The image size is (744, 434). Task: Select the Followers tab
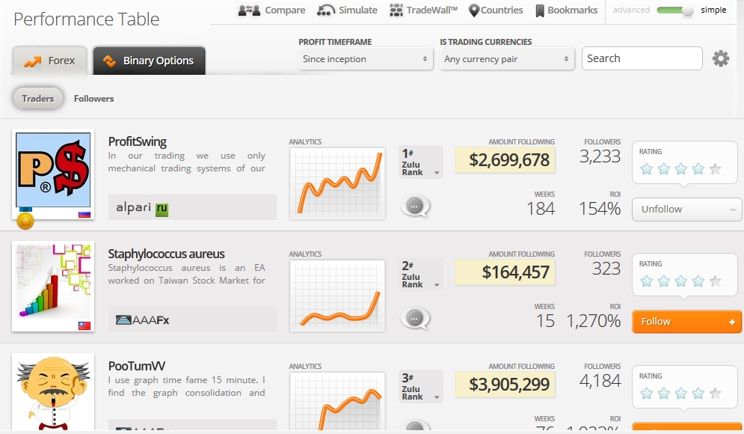(x=94, y=99)
